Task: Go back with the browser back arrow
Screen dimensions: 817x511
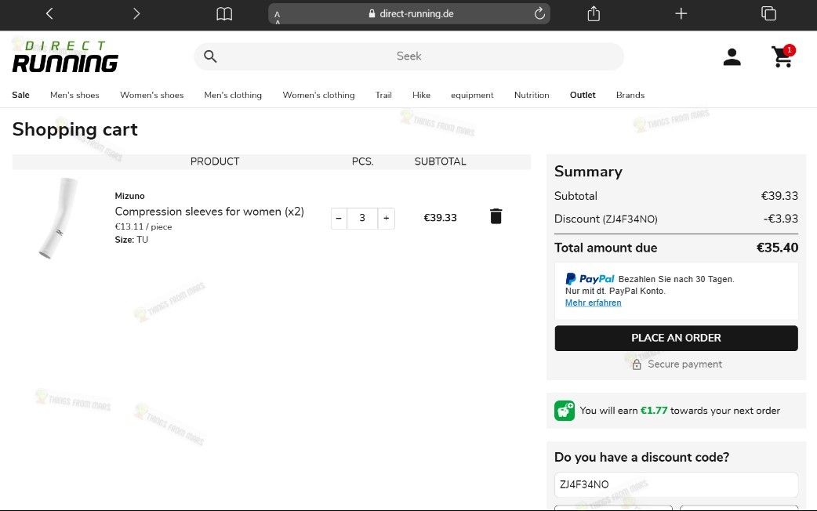Action: (49, 13)
